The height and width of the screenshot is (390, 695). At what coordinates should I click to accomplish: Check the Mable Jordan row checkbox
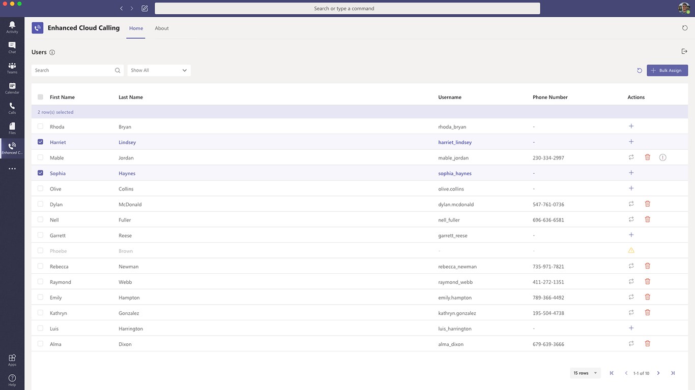pyautogui.click(x=40, y=157)
